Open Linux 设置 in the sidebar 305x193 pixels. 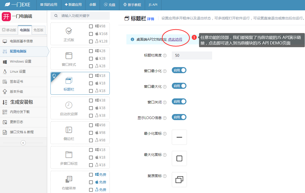[x=23, y=71]
